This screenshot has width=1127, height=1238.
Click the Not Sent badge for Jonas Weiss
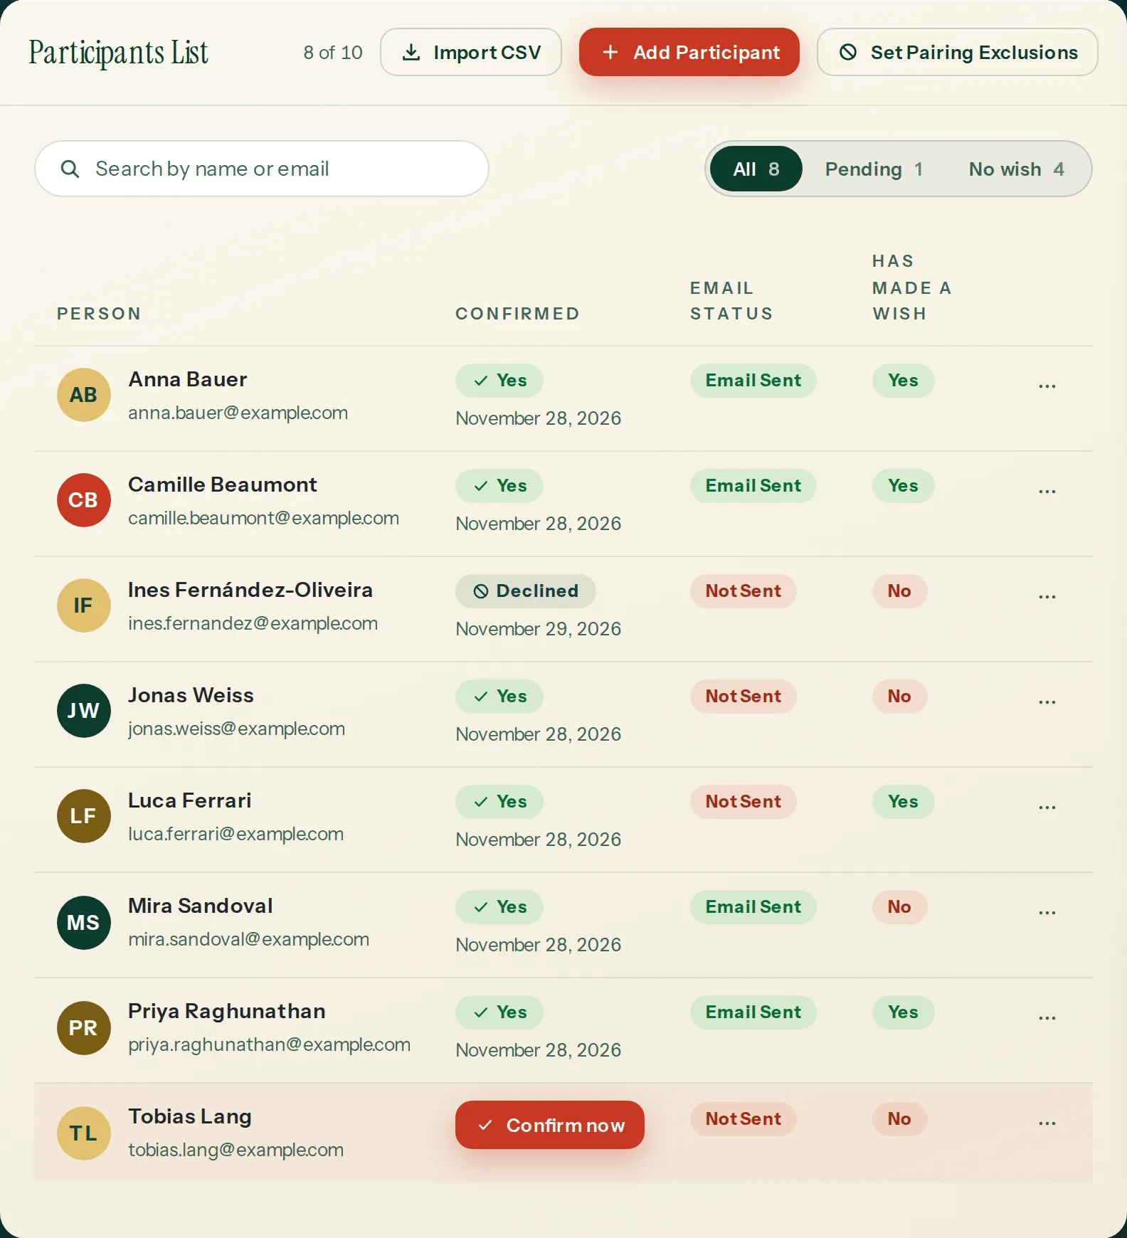pos(744,696)
